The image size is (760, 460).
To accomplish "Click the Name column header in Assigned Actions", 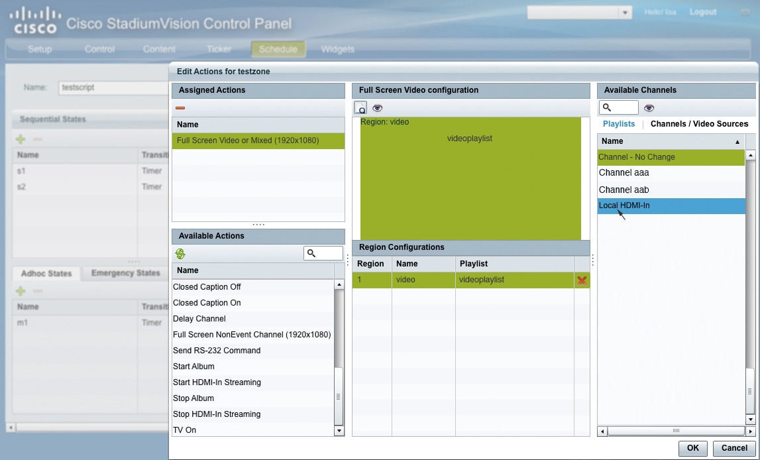I will (x=258, y=125).
